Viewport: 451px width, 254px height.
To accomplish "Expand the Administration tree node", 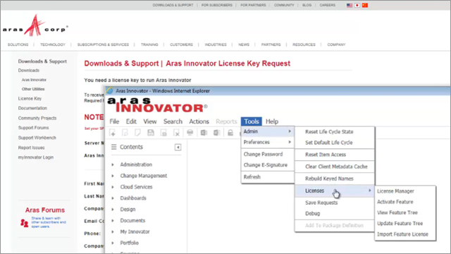I will pos(113,164).
